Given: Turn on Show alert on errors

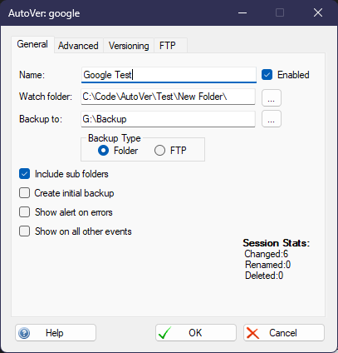Looking at the screenshot, I should tap(24, 212).
